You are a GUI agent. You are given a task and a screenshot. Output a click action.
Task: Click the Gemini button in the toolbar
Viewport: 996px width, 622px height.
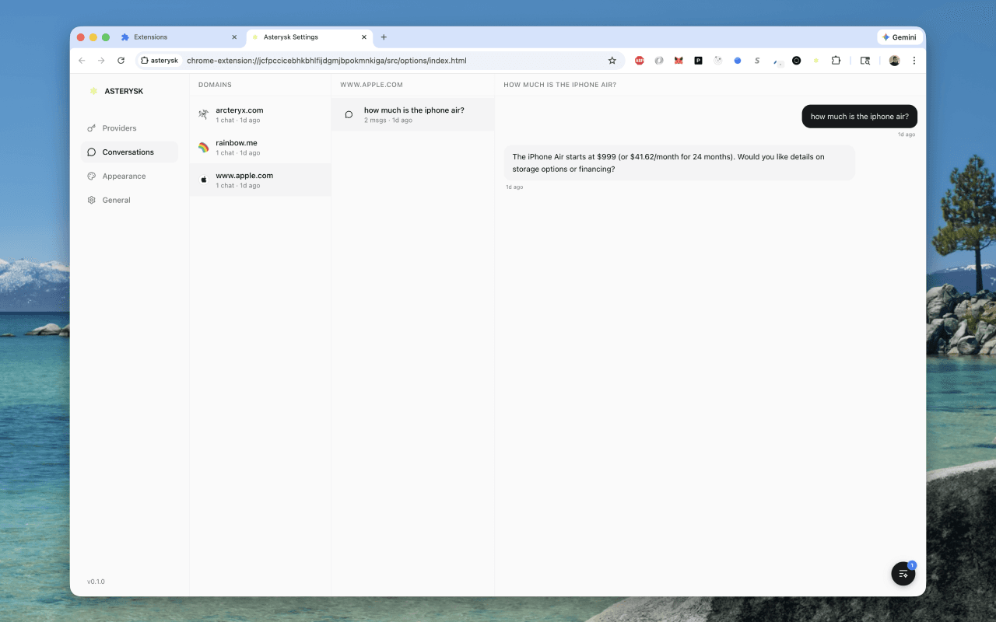pos(900,37)
